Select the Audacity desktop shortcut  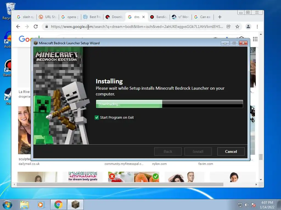coord(7,40)
